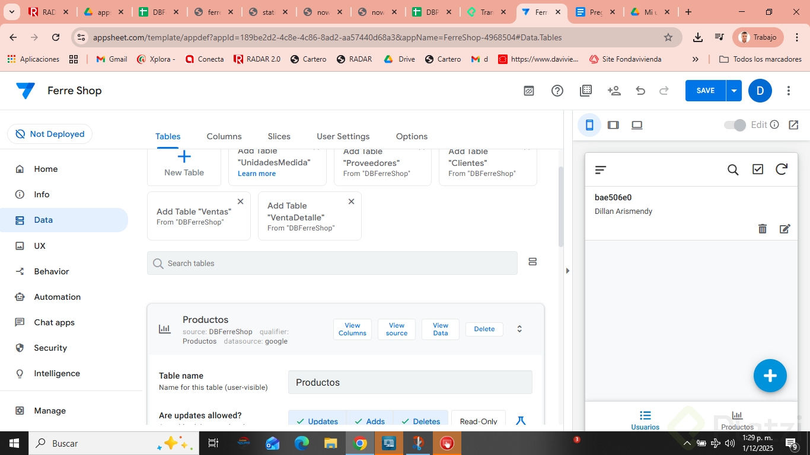810x455 pixels.
Task: Select the Productos view tab in preview
Action: [737, 420]
